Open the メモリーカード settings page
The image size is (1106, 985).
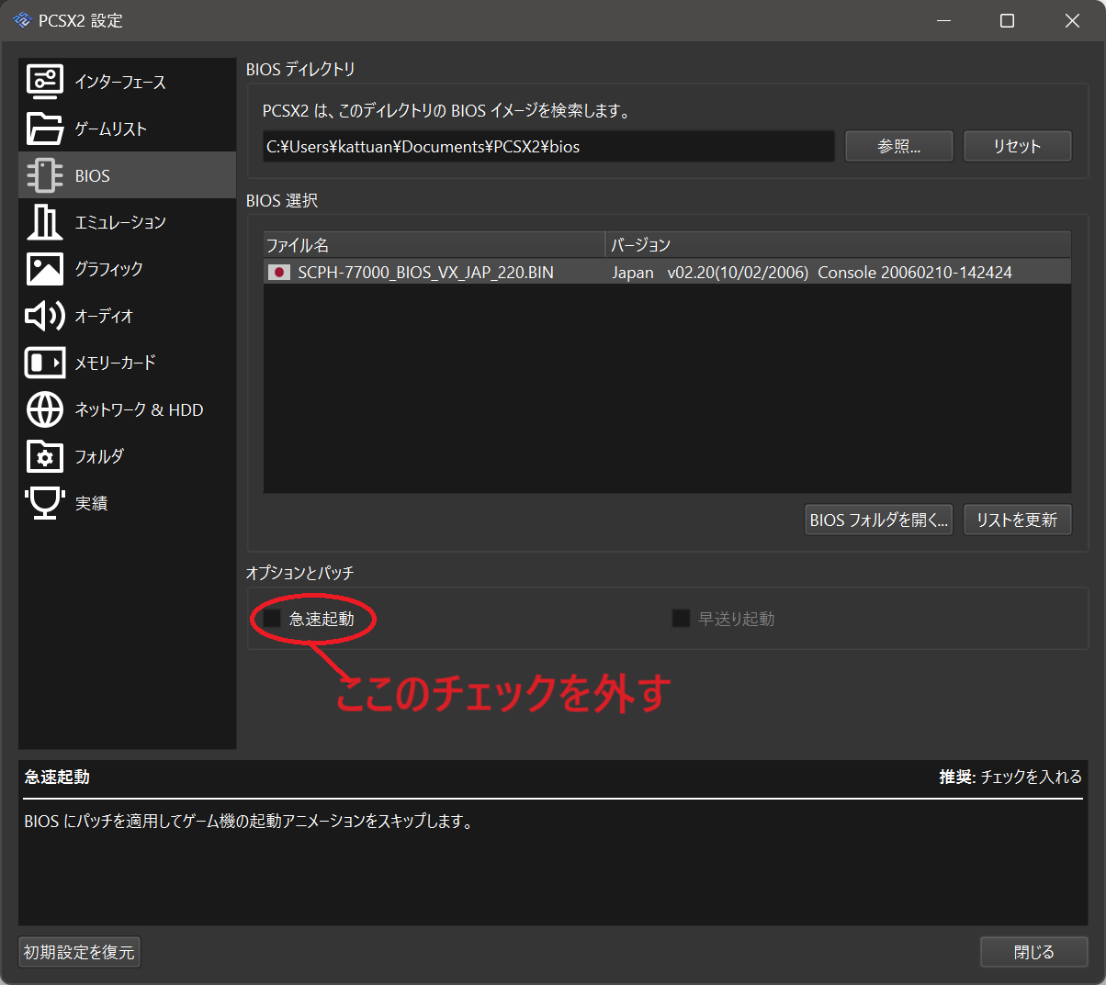[x=128, y=363]
